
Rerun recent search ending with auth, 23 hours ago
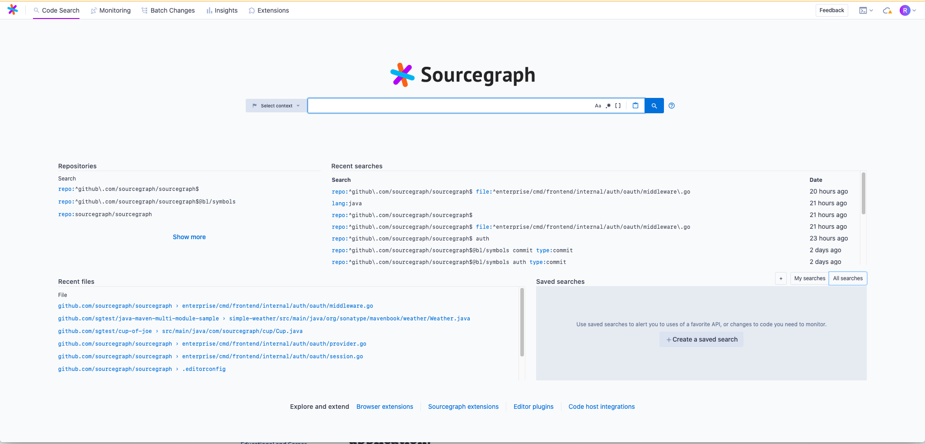click(x=410, y=239)
